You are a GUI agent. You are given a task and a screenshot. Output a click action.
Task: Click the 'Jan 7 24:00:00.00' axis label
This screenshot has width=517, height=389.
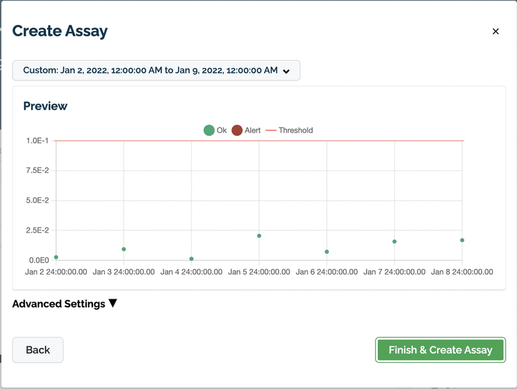[x=394, y=272]
